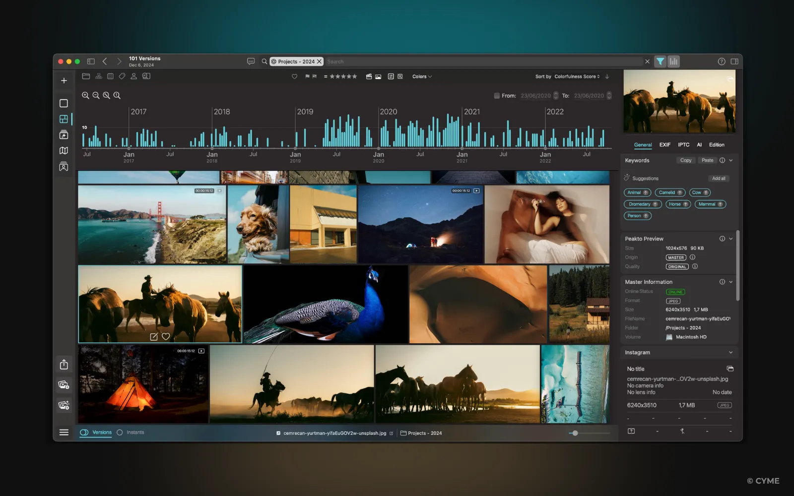The width and height of the screenshot is (794, 496).
Task: Toggle the histogram timeline button
Action: (x=673, y=62)
